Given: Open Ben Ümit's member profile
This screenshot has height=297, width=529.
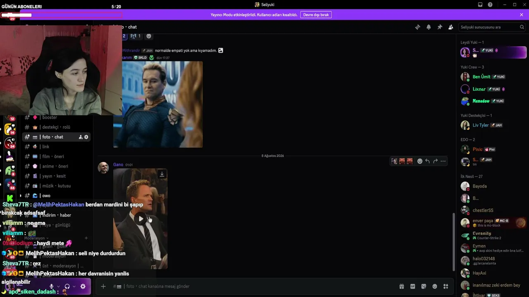Looking at the screenshot, I should coord(493,77).
